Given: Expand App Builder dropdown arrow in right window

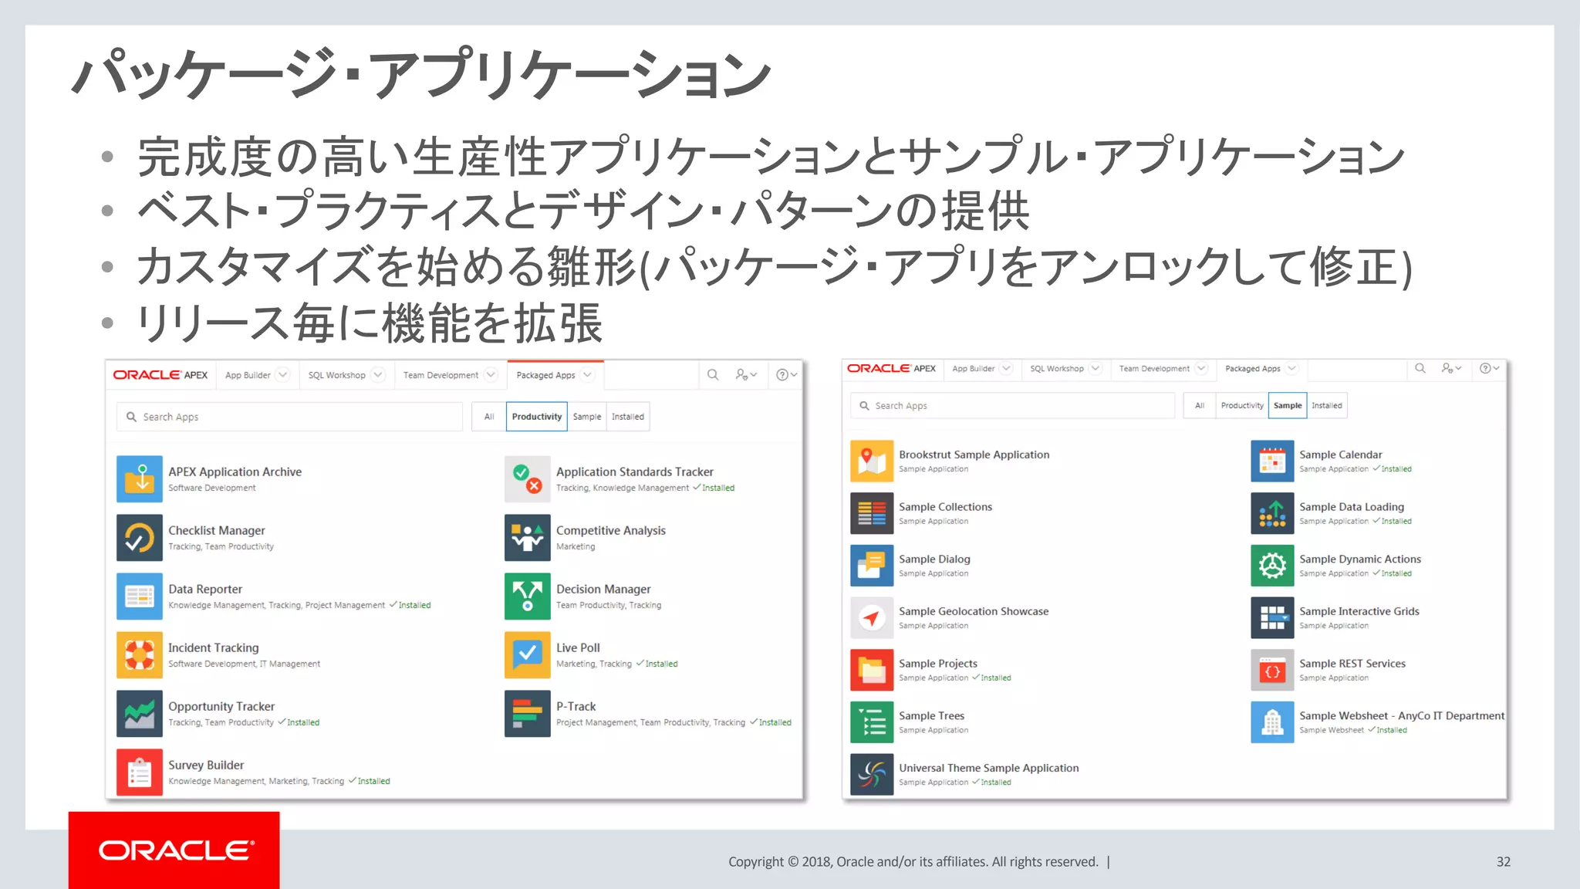Looking at the screenshot, I should pyautogui.click(x=1006, y=368).
